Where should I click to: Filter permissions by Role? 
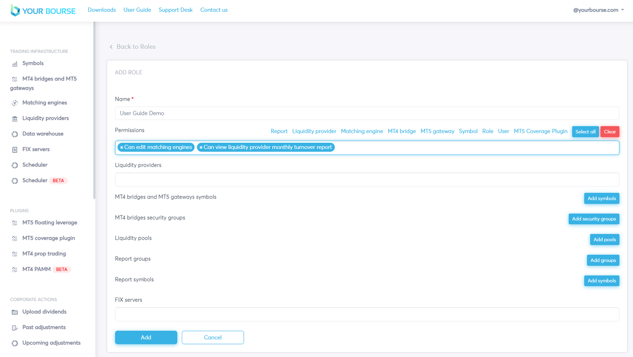pyautogui.click(x=487, y=131)
